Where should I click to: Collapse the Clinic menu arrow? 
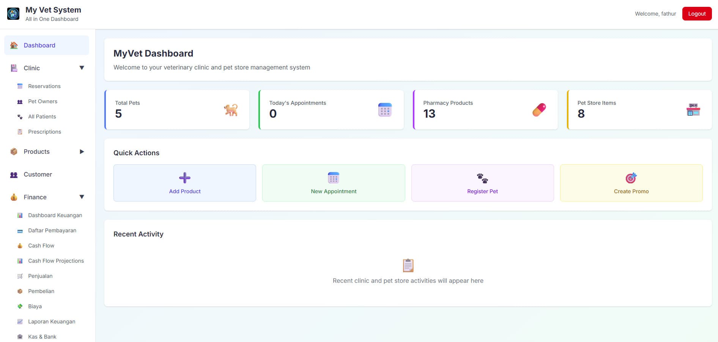coord(82,68)
